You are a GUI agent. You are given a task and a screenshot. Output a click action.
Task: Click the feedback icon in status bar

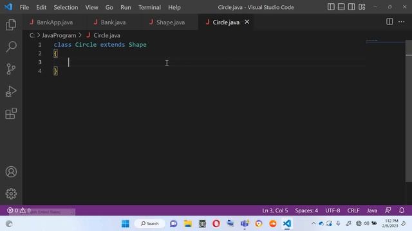pos(388,210)
